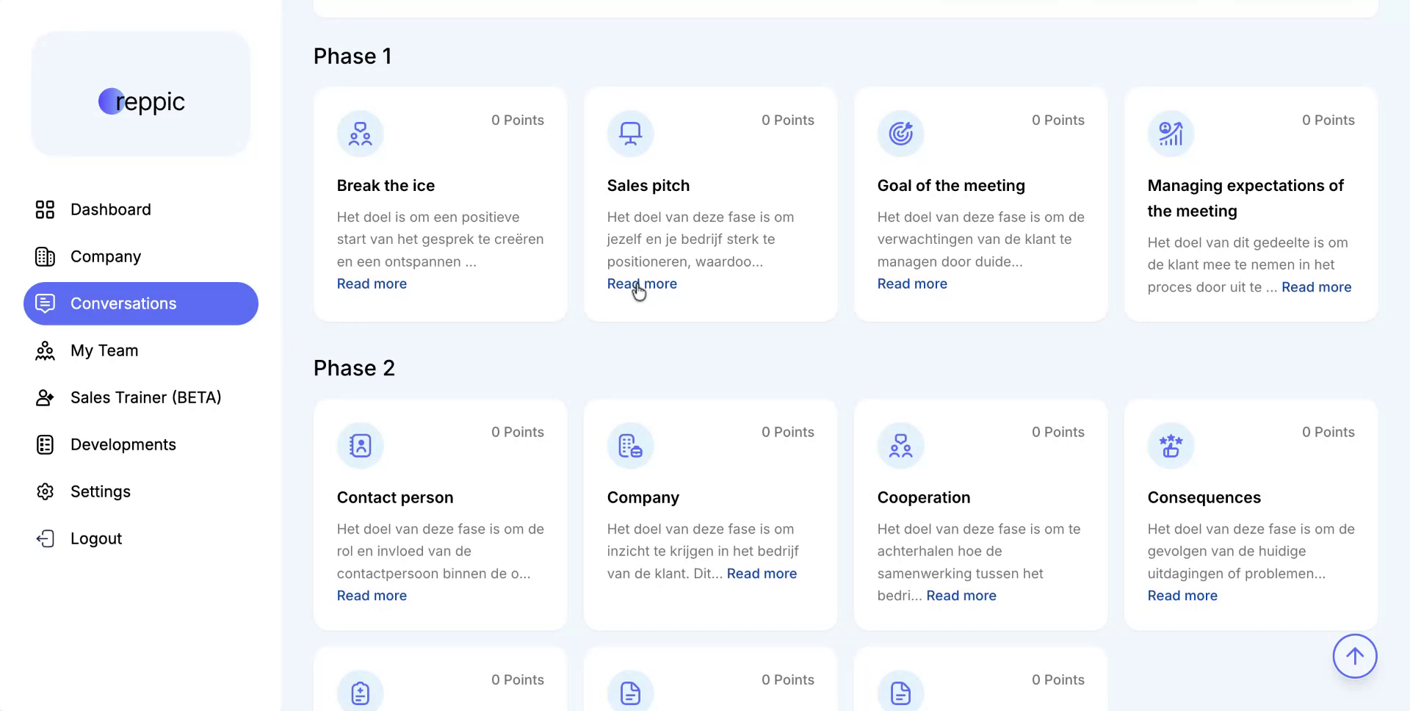Click the Contact person badge icon
Screen dimensions: 1410x711
360,446
